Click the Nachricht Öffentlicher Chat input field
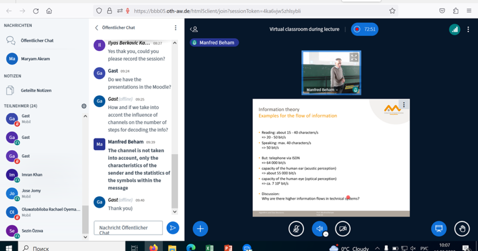Screen dimensions: 478x251 [x=128, y=228]
